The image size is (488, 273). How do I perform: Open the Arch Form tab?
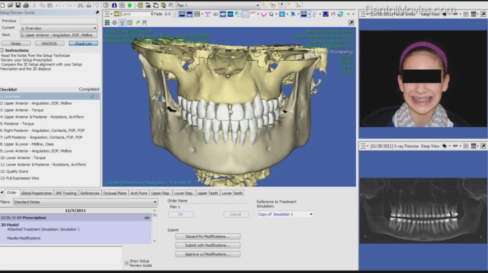pos(139,193)
